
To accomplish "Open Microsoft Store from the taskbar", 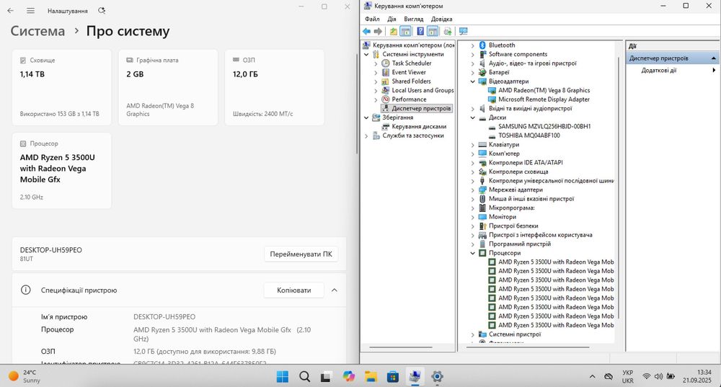I will coord(393,376).
